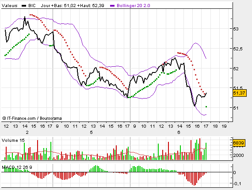Click the day '5' date label under time axis
252x190 pixels.
[91, 133]
